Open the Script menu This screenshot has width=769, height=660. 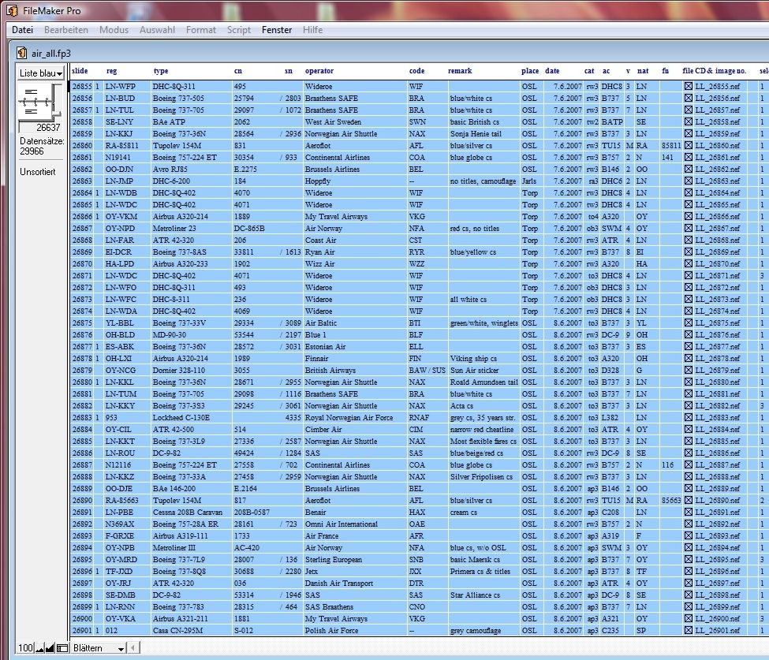(238, 30)
